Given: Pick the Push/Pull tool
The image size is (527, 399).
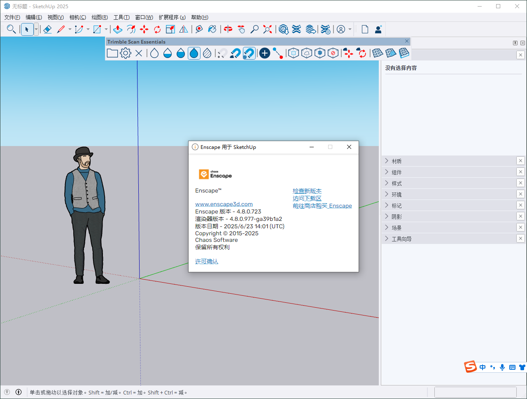Looking at the screenshot, I should [118, 29].
